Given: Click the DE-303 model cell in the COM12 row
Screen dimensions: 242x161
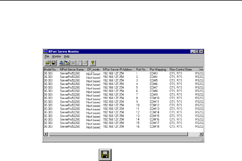Looking at the screenshot, I should (48, 105).
